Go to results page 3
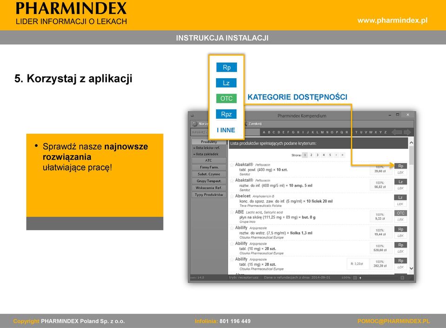The height and width of the screenshot is (328, 446). pos(317,155)
